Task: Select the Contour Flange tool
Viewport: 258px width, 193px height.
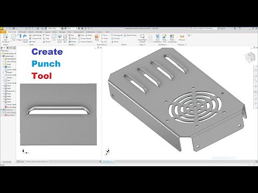Action: 25,38
